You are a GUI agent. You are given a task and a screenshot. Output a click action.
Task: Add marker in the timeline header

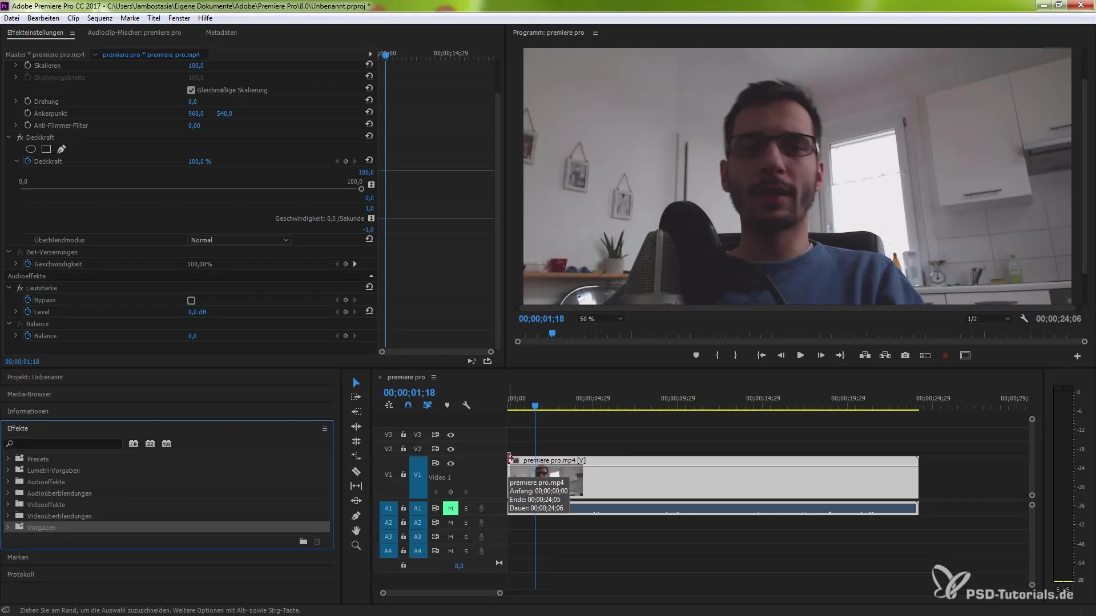447,405
